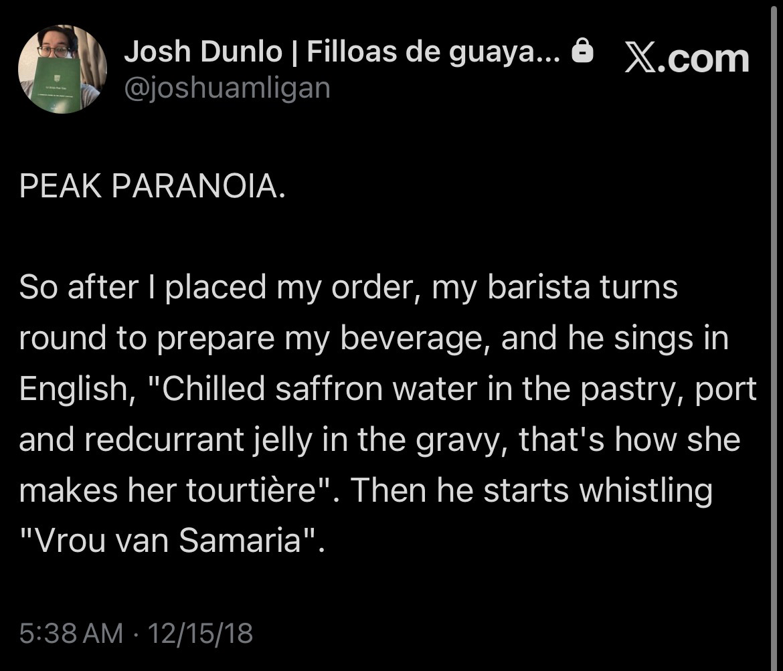This screenshot has height=671, width=783.
Task: Click the "Vrou van Samaria" song title
Action: tap(167, 541)
